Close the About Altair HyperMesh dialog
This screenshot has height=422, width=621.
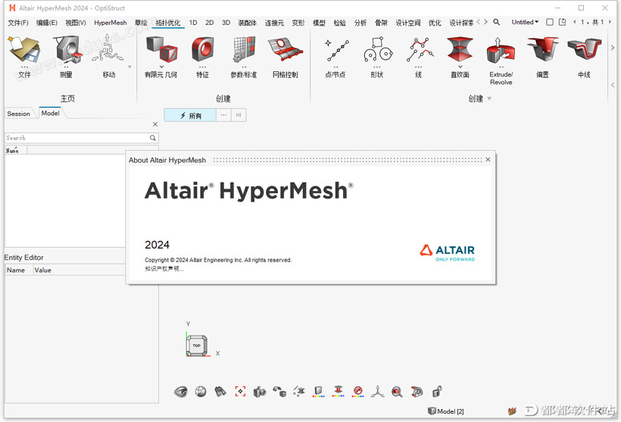point(488,160)
